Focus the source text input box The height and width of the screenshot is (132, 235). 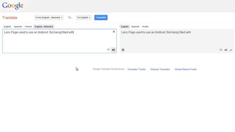coord(59,41)
